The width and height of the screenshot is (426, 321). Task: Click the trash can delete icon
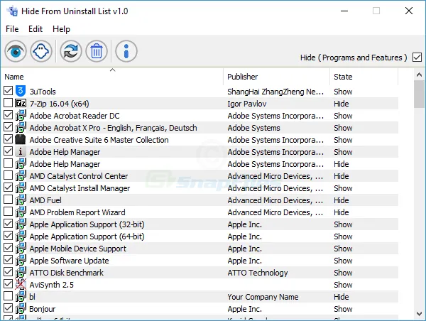97,51
